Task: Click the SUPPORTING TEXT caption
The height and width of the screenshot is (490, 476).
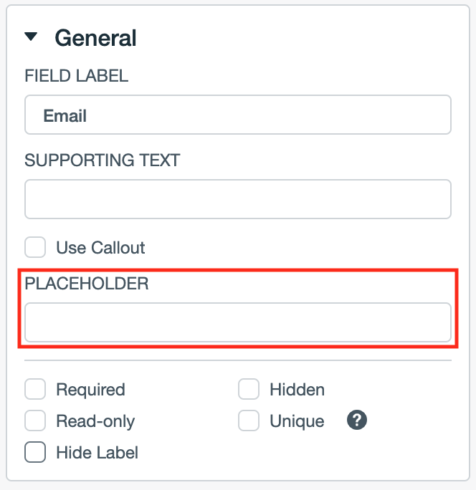Action: coord(103,160)
